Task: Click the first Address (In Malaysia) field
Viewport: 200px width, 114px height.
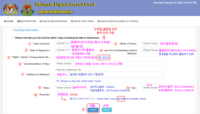Action: point(109,74)
